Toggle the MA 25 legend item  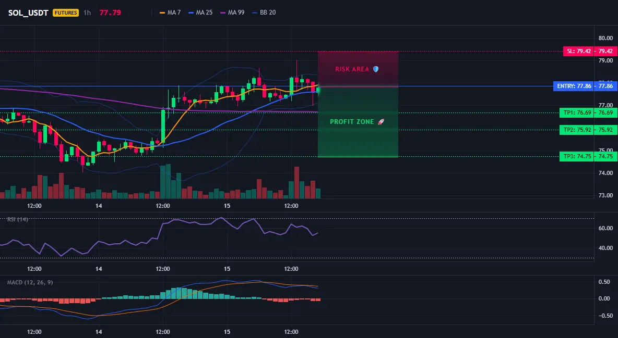coord(200,12)
